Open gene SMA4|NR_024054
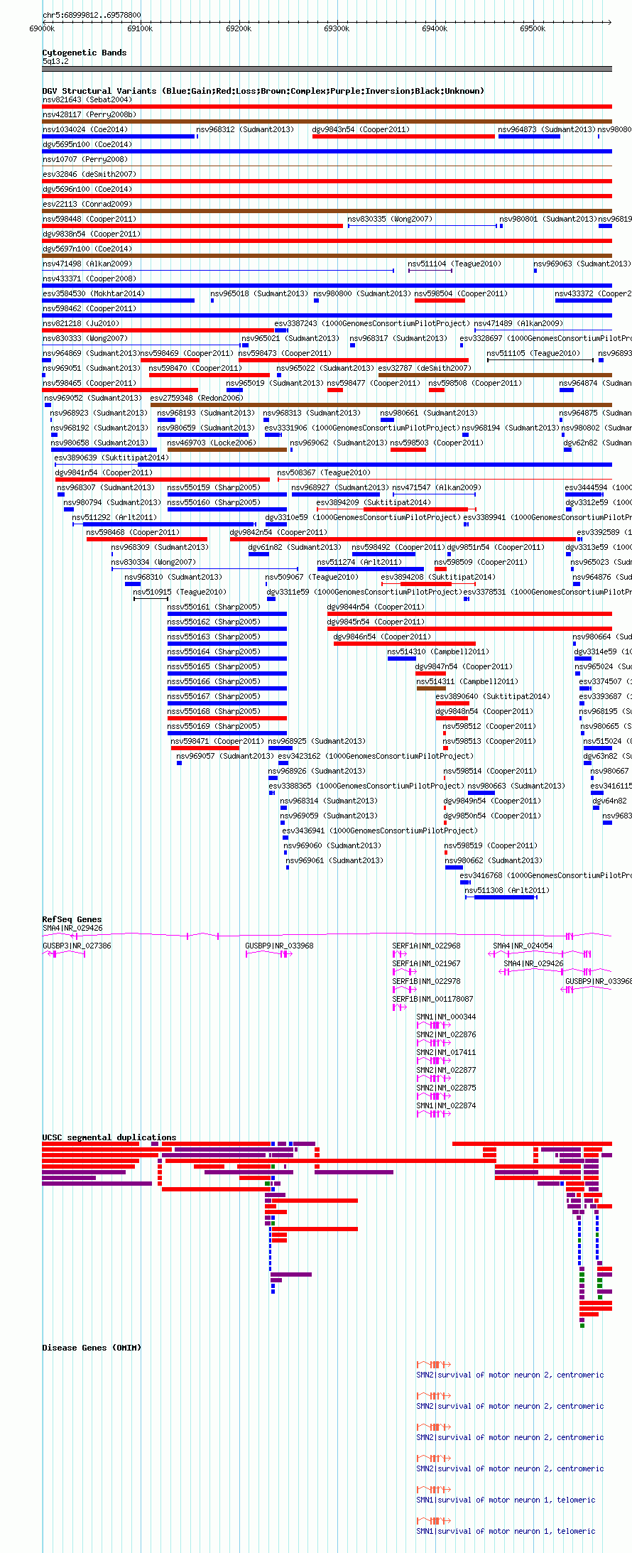The width and height of the screenshot is (632, 1553). 523,946
